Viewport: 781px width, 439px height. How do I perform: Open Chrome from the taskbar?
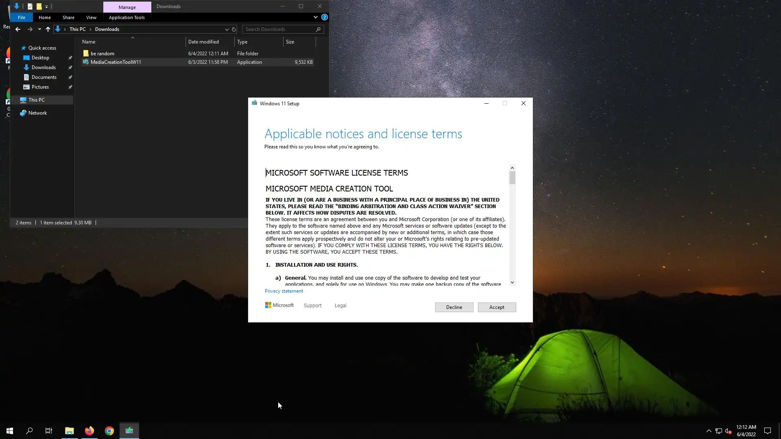(x=109, y=431)
